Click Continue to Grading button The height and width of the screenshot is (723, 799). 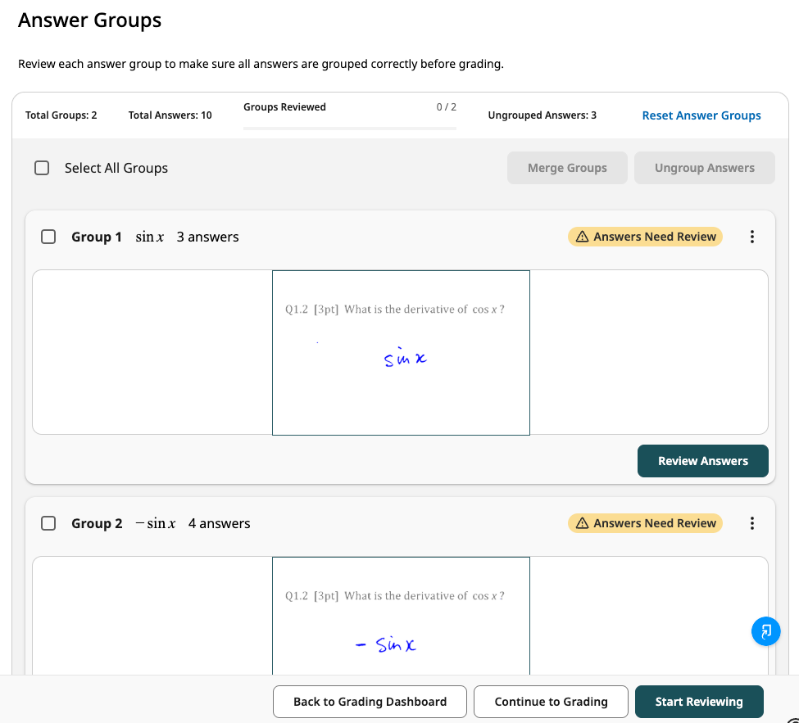551,702
